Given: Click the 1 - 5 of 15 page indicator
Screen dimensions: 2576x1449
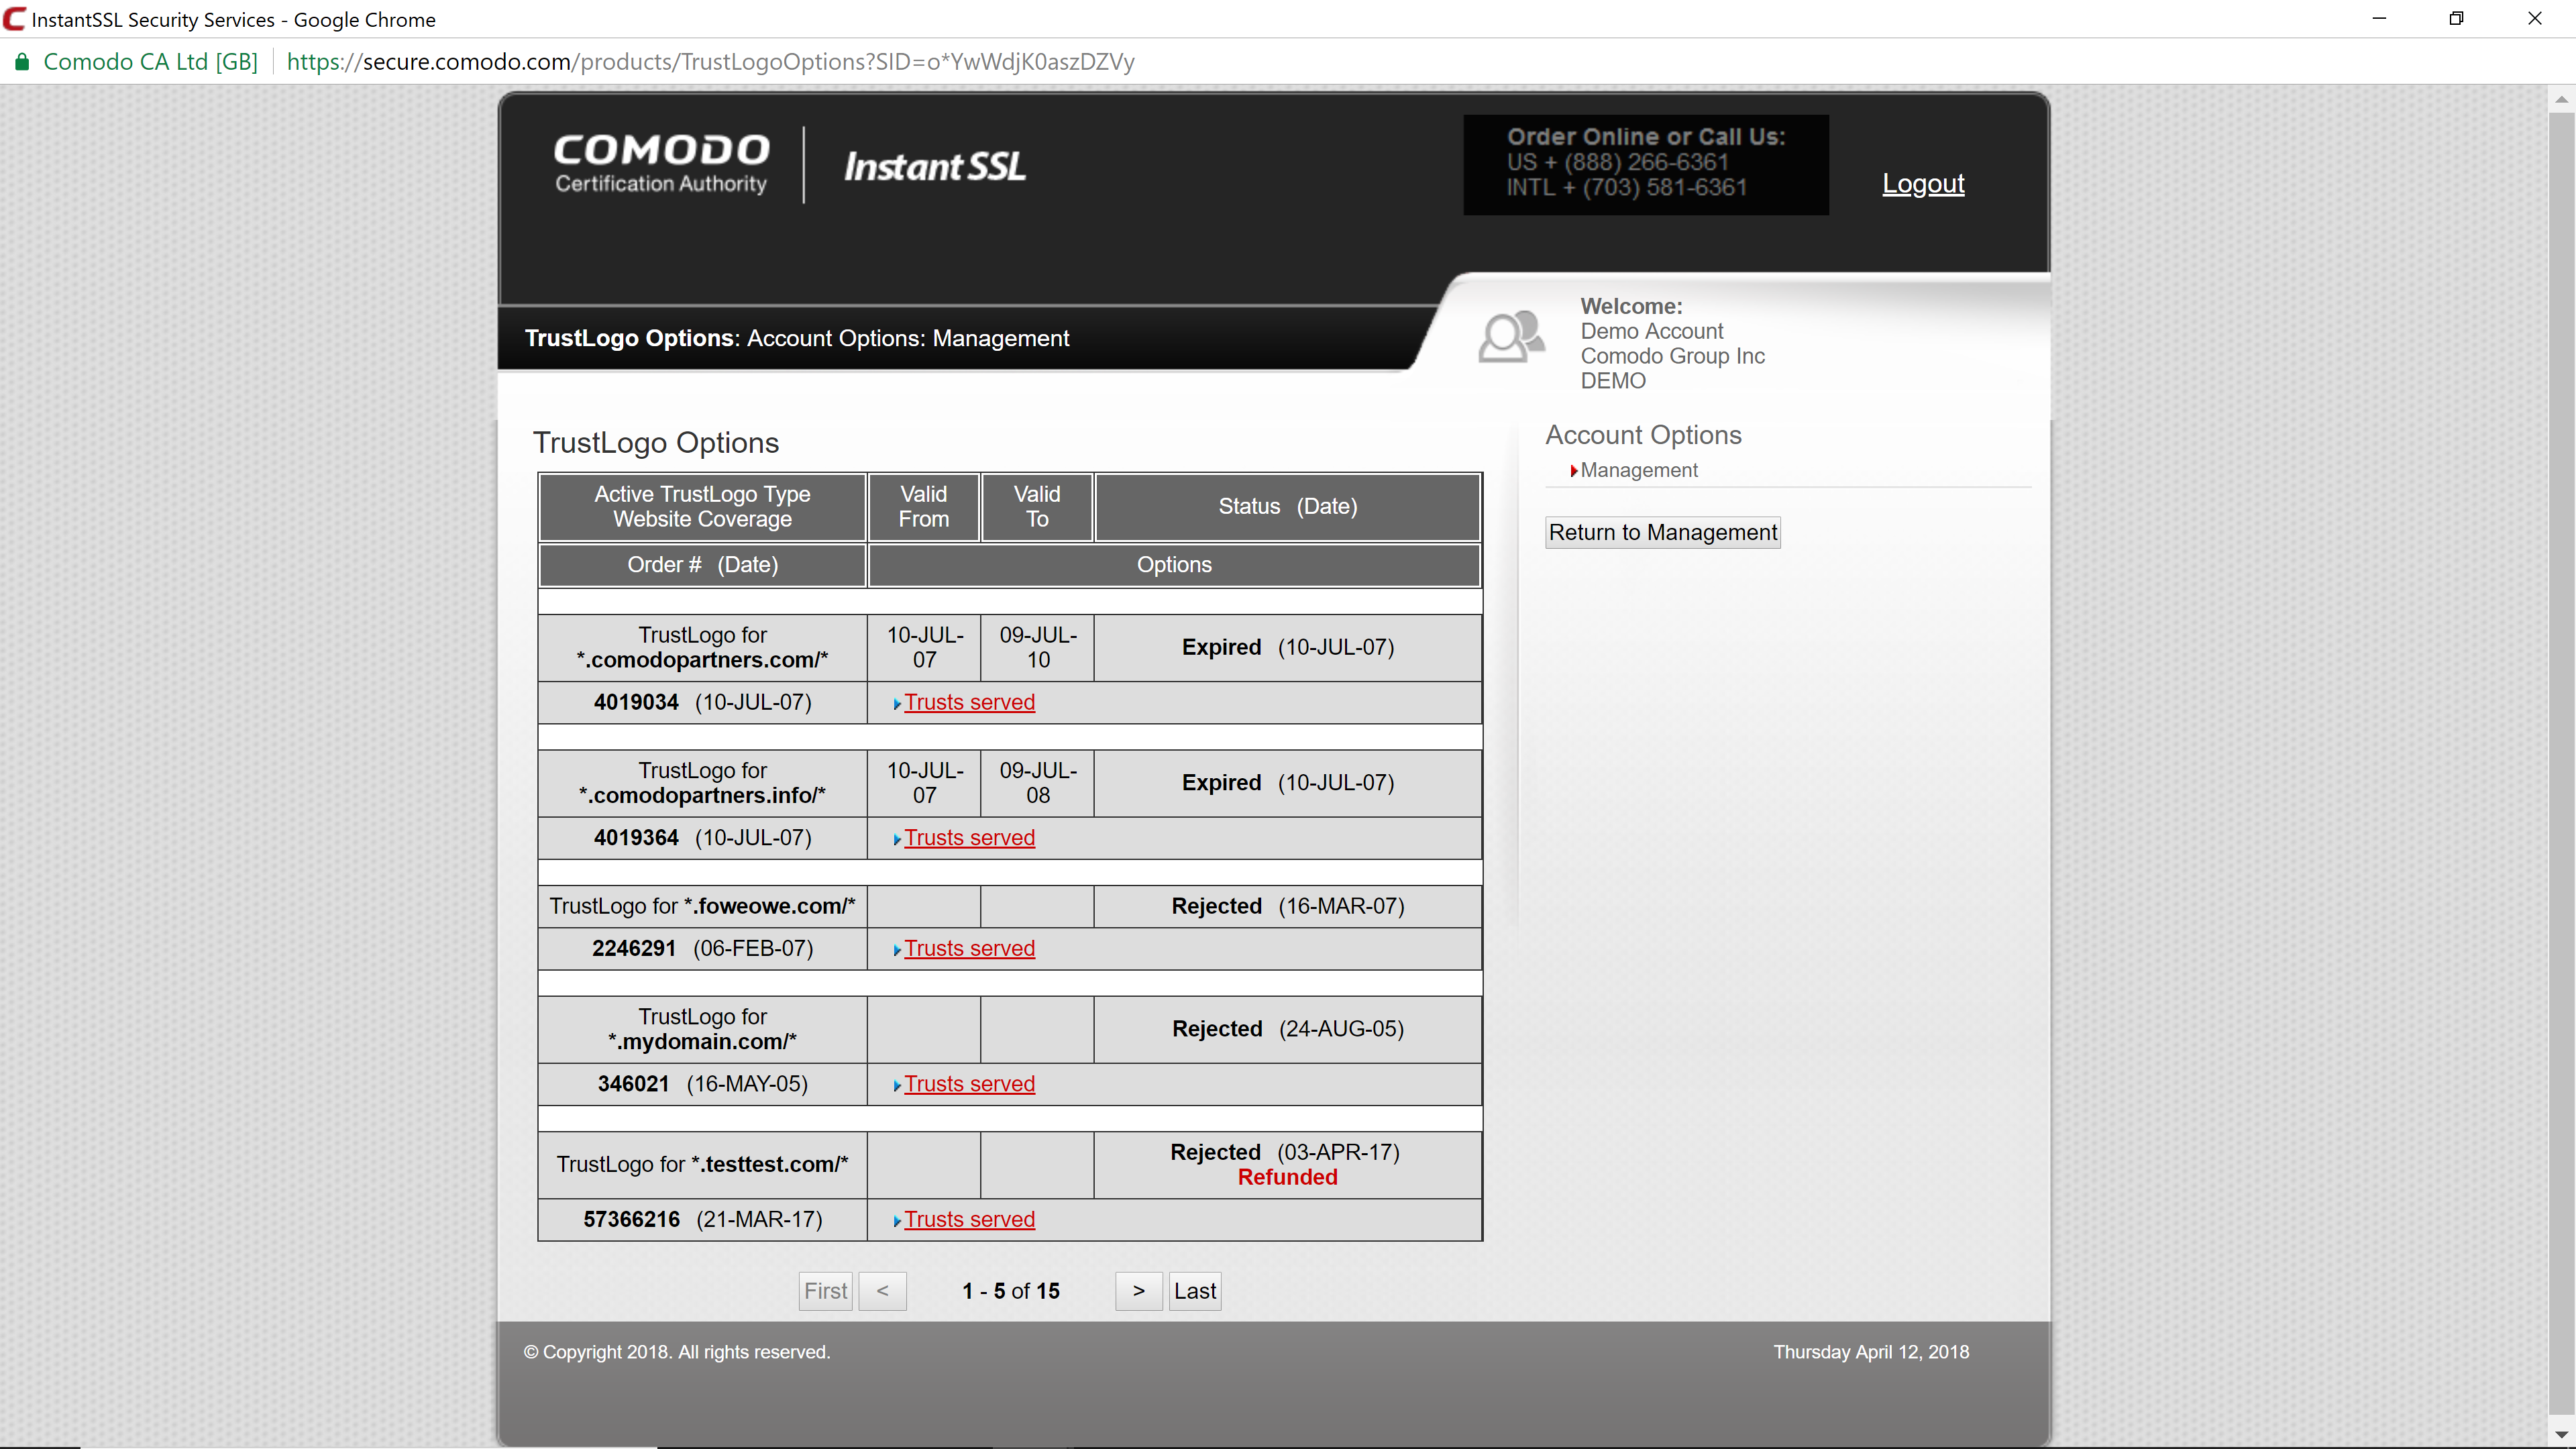Looking at the screenshot, I should 1010,1291.
